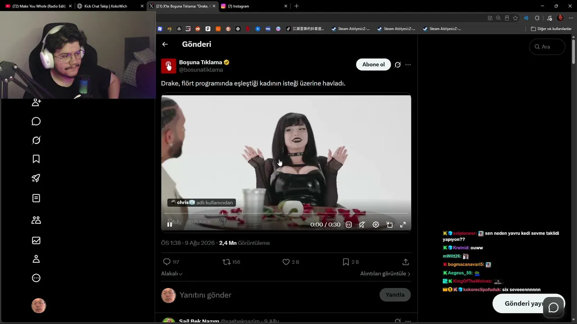Open the account avatar at sidebar bottom
Image resolution: width=577 pixels, height=324 pixels.
pos(39,306)
